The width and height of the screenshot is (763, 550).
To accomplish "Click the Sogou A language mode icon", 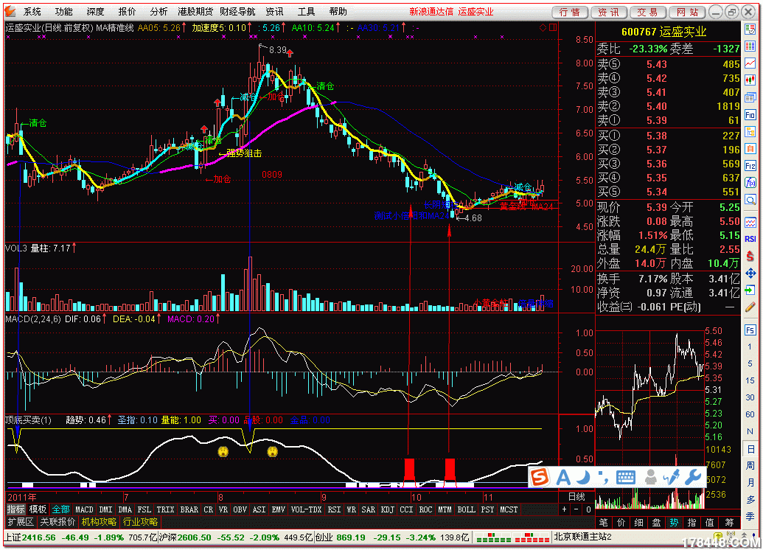I will pos(563,477).
